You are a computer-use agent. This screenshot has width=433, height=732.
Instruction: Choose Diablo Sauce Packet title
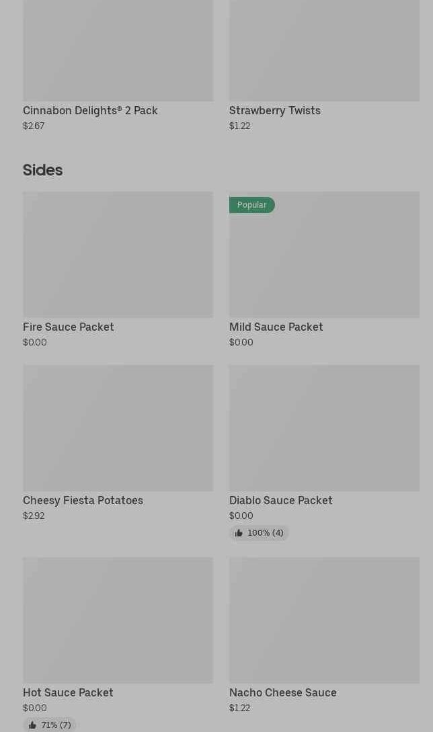point(280,500)
